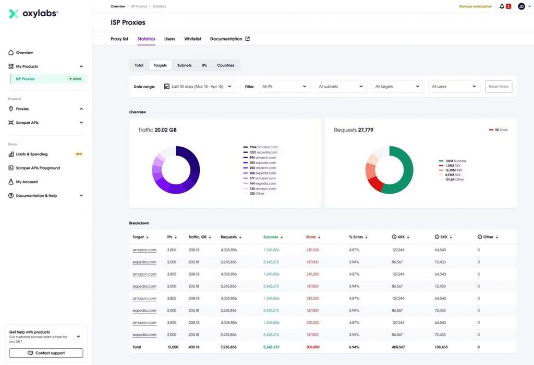Open the All users filter dropdown

454,87
